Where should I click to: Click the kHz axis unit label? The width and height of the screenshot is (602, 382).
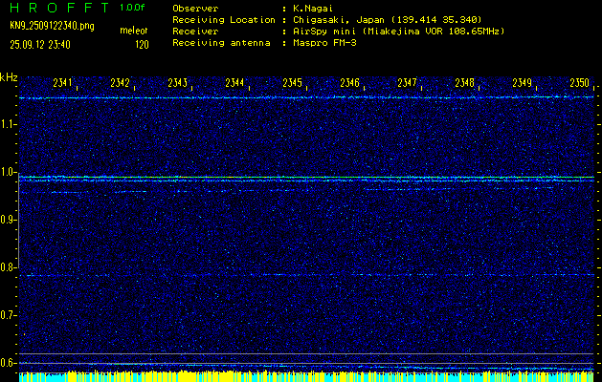click(x=9, y=77)
